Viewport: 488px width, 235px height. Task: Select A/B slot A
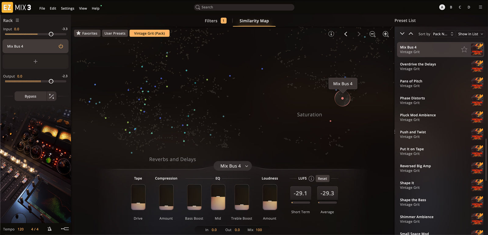(x=442, y=7)
